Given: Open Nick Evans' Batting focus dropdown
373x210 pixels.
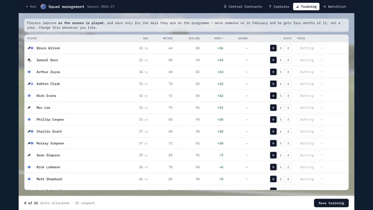Looking at the screenshot, I should 311,96.
